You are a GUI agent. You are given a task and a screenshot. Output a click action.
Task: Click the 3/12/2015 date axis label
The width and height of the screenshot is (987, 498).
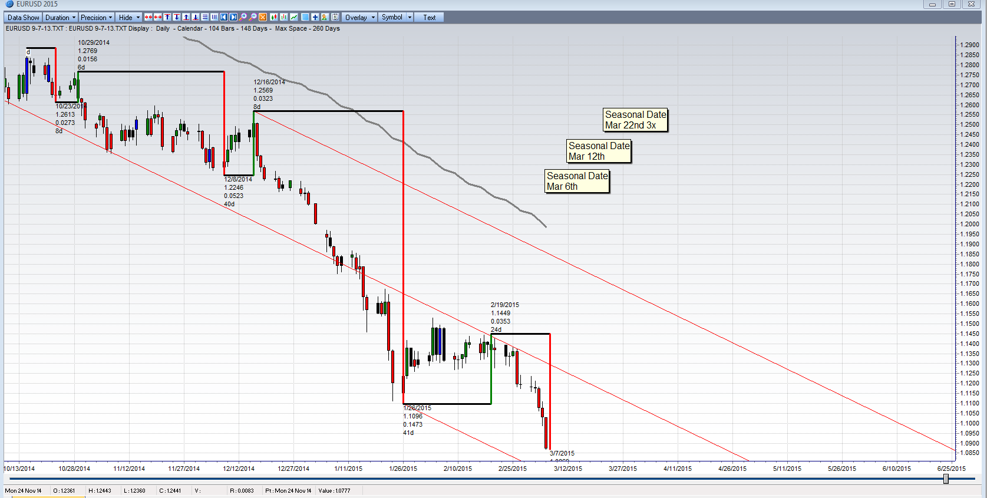(568, 469)
